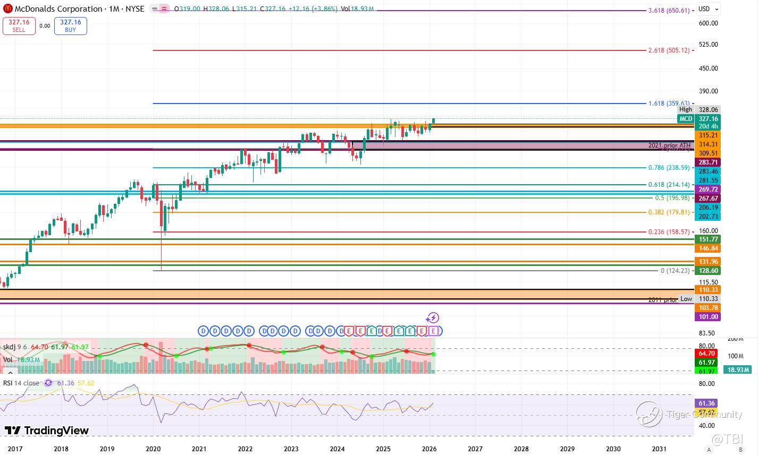This screenshot has width=758, height=456.
Task: Click the leftmost blue D dividend marker
Action: point(203,331)
